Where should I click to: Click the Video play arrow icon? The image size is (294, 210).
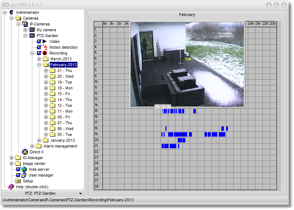tap(45, 41)
